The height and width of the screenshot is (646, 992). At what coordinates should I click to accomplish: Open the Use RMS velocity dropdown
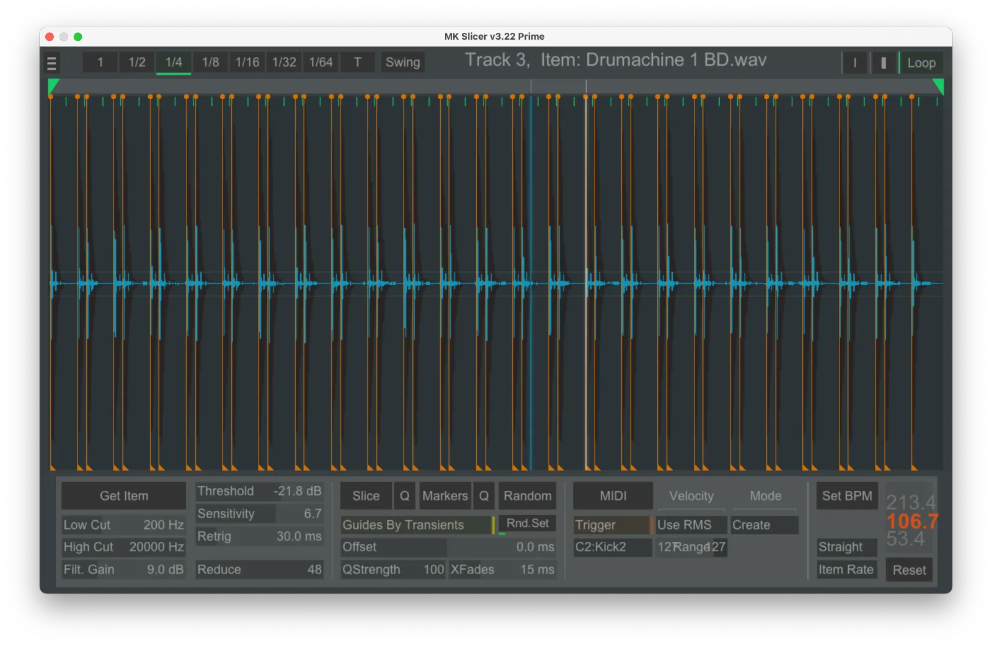click(x=691, y=525)
